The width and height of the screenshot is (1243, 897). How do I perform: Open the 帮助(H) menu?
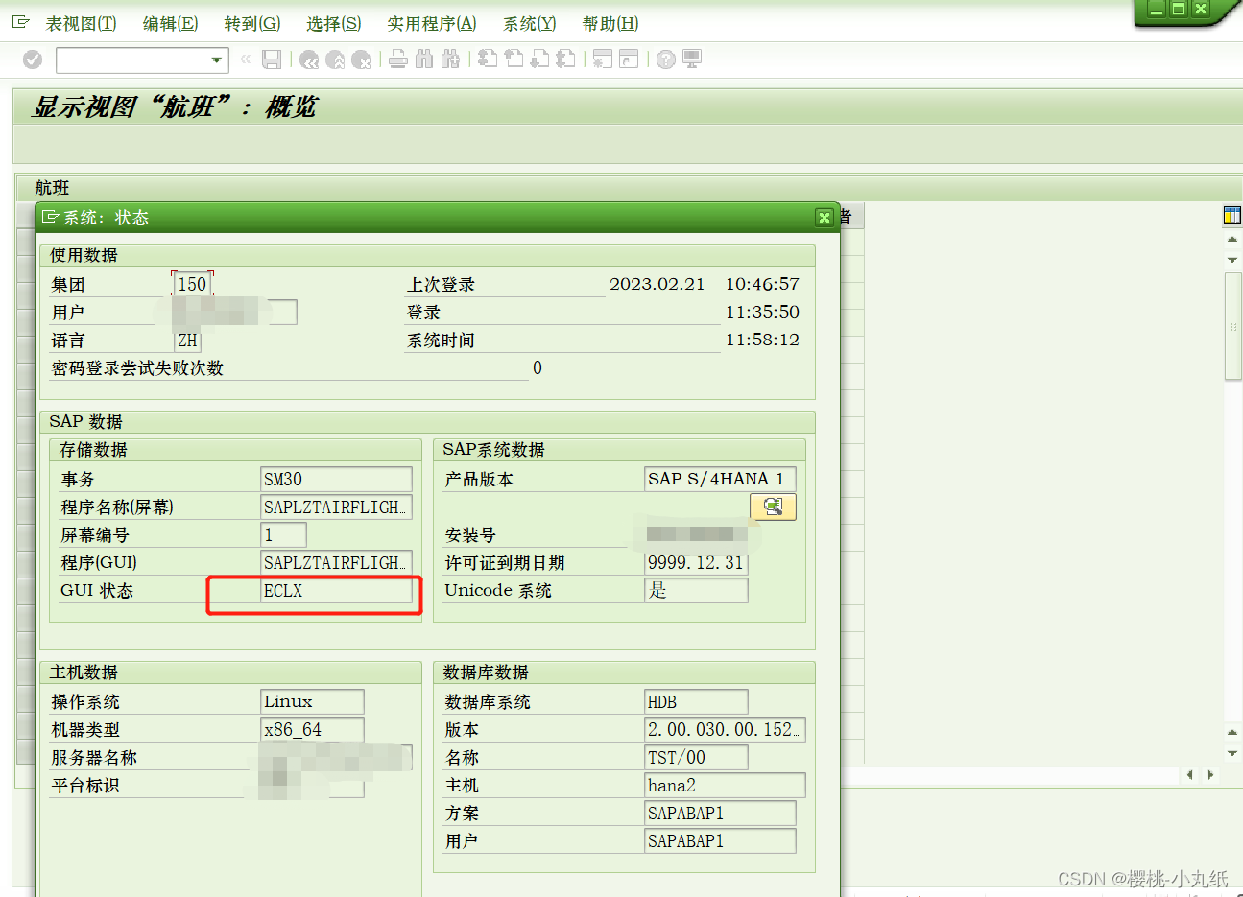[610, 23]
